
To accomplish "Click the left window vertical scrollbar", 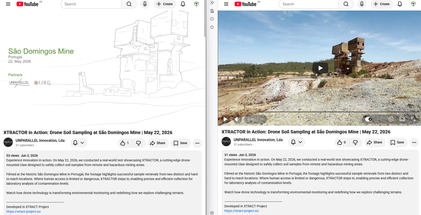I will pos(205,18).
